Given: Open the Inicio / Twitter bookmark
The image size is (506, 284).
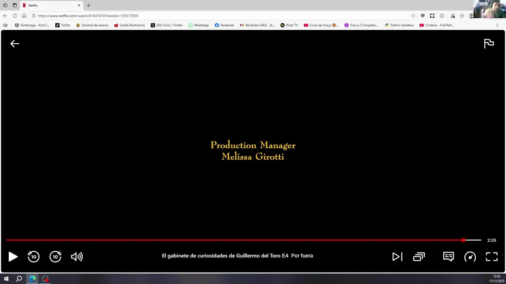Looking at the screenshot, I should coord(167,25).
